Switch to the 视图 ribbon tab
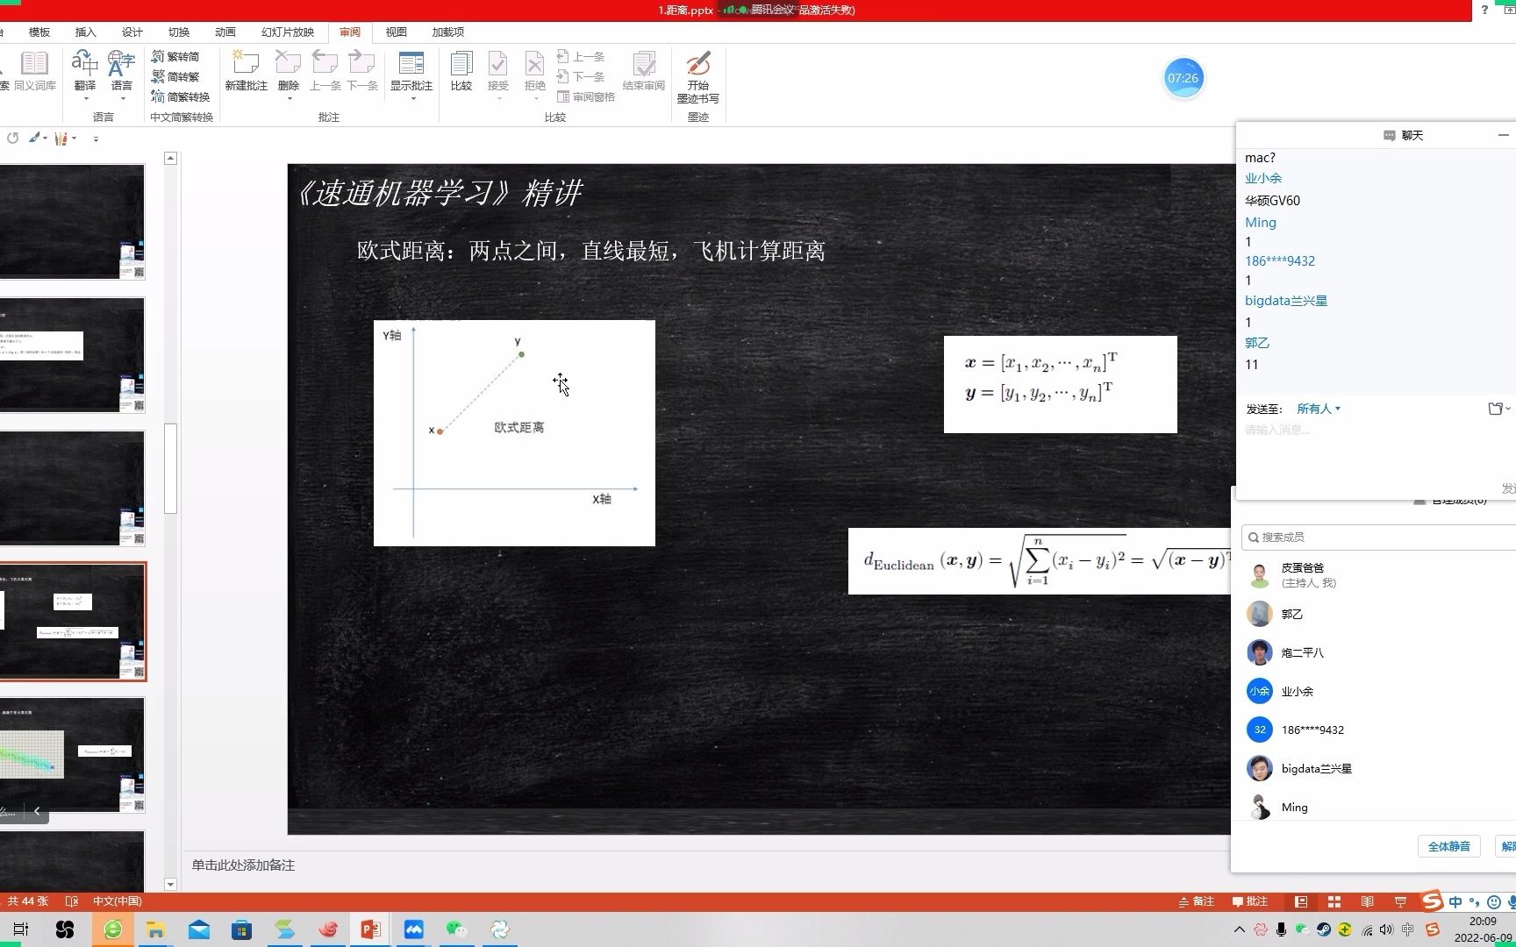 396,32
